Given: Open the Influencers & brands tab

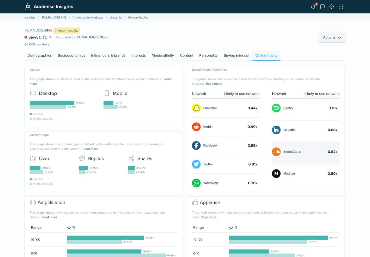Looking at the screenshot, I should pyautogui.click(x=108, y=55).
